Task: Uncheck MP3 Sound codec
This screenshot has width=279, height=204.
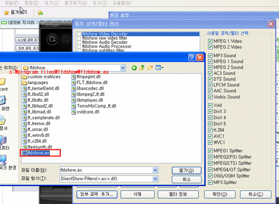Action: point(210,55)
